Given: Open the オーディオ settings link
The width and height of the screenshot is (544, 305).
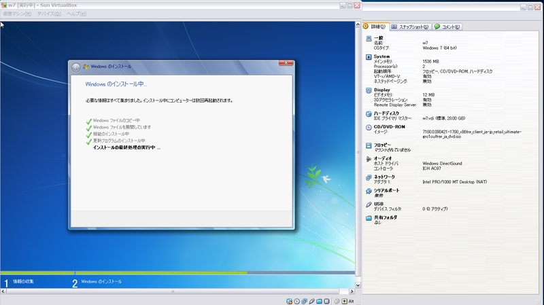Looking at the screenshot, I should [383, 158].
